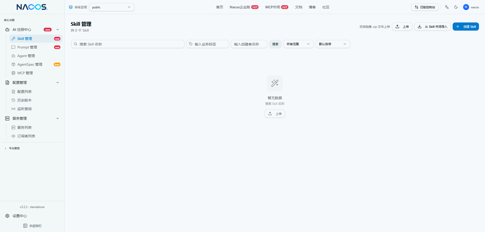
Task: Open 历史版本 in the sidebar
Action: click(36, 100)
